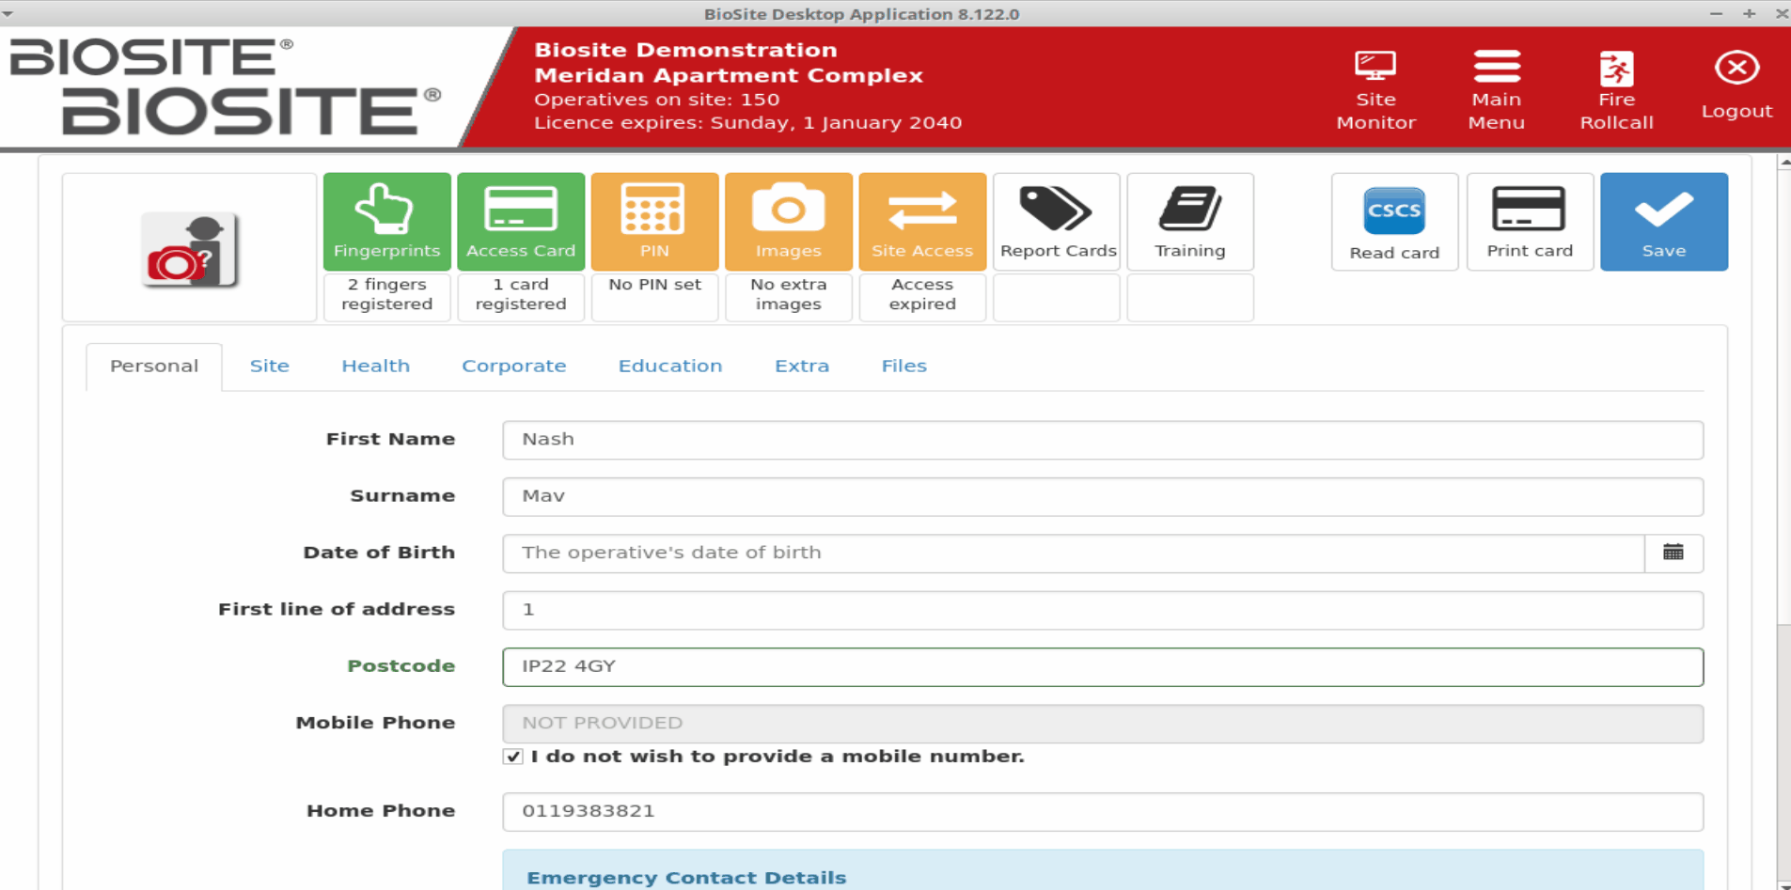Switch to the Files tab
Image resolution: width=1791 pixels, height=890 pixels.
point(904,367)
